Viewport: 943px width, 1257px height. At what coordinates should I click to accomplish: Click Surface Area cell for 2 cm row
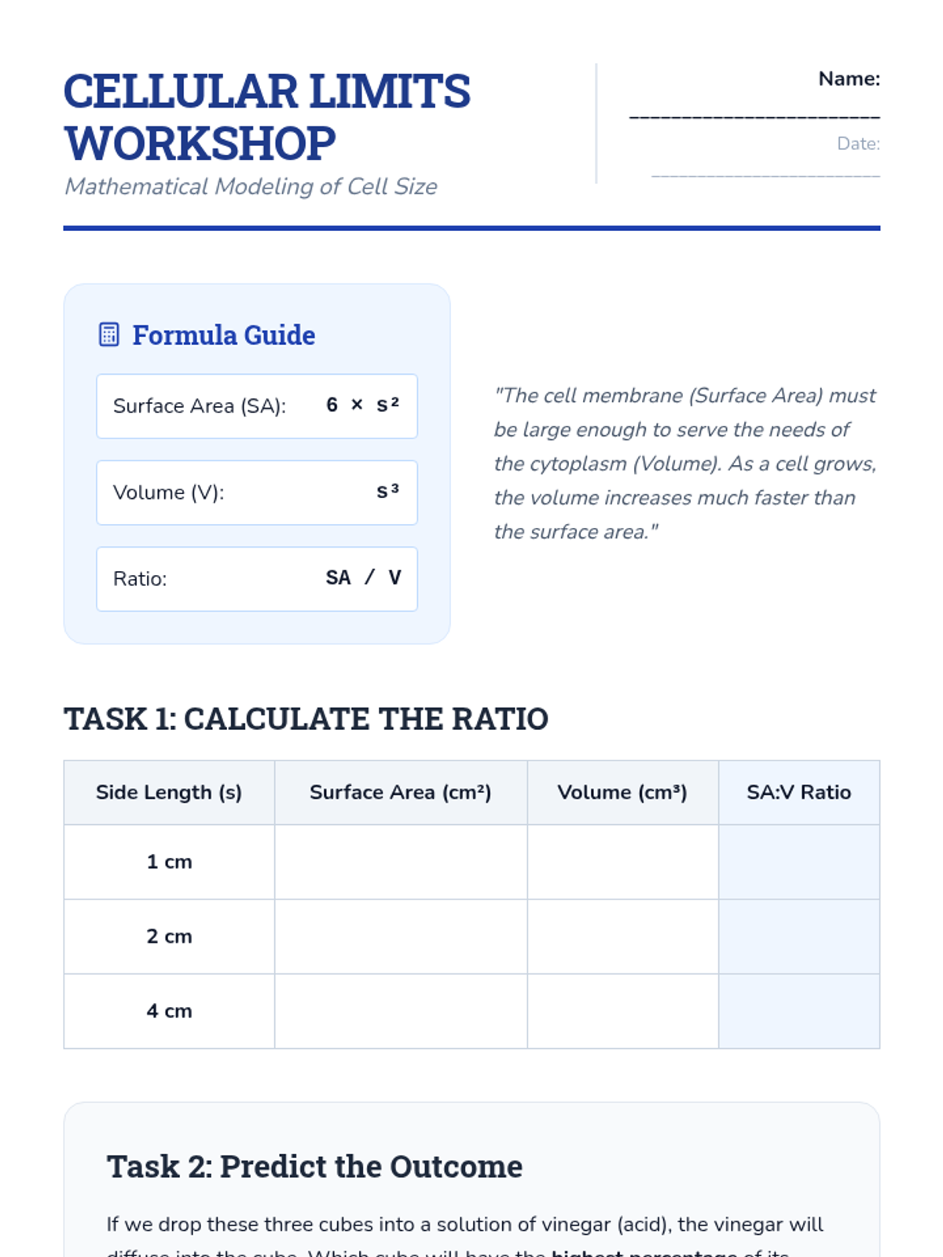[401, 936]
